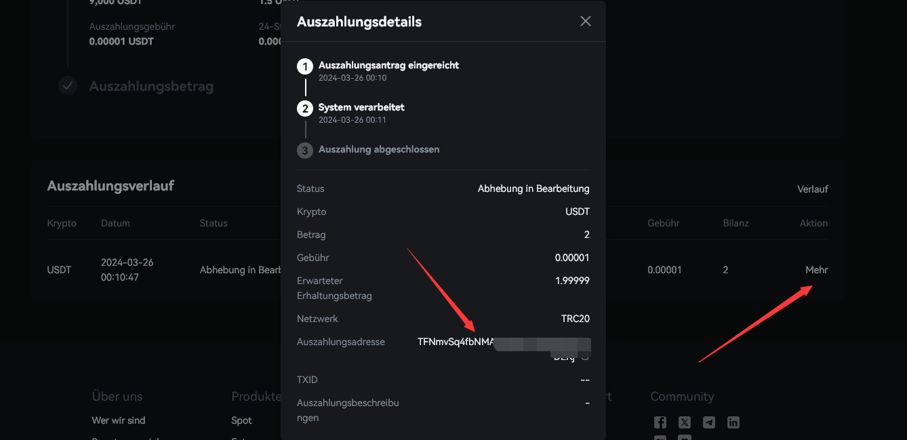Open the Wer wir sind footer link

tap(119, 420)
